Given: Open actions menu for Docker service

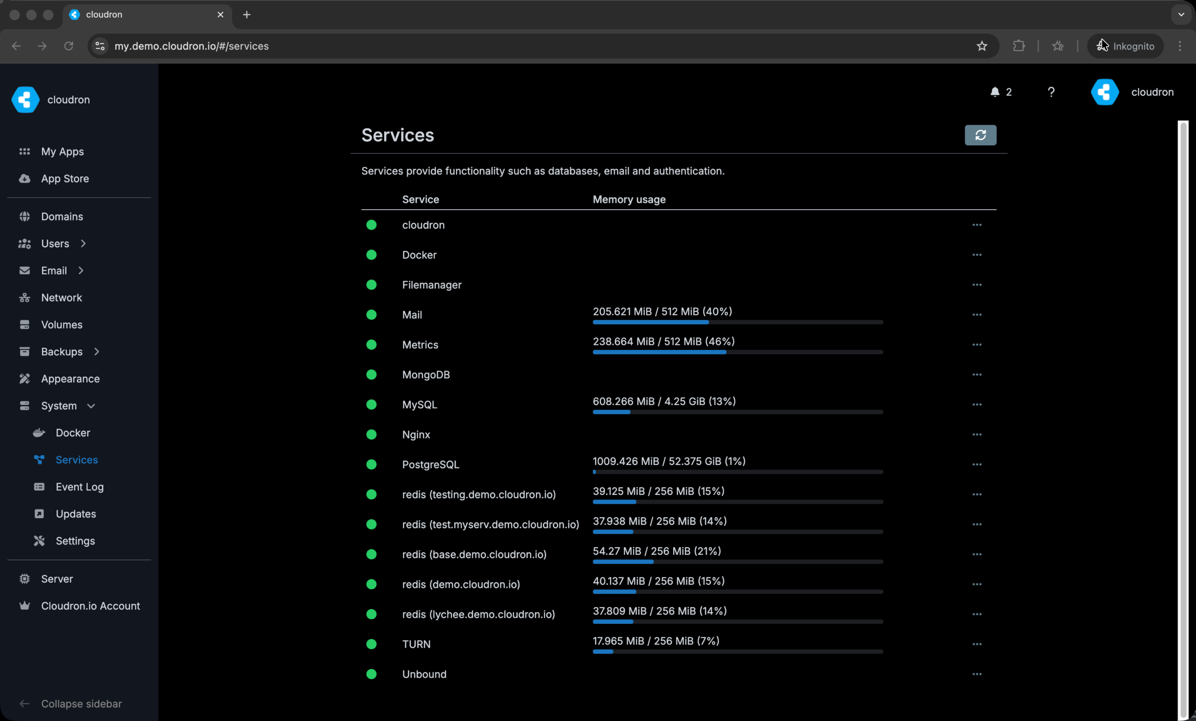Looking at the screenshot, I should 976,255.
